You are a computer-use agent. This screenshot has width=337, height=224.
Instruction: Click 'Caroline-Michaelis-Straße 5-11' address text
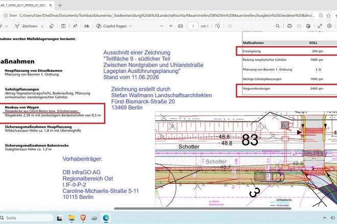point(101,191)
